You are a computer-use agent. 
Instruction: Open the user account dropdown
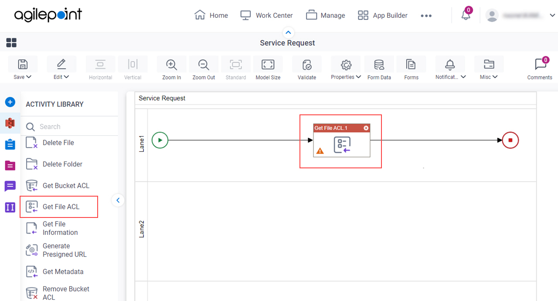(x=552, y=16)
